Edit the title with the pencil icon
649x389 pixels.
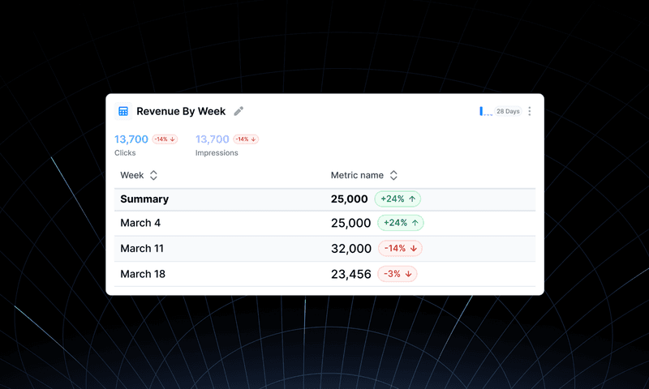point(239,111)
